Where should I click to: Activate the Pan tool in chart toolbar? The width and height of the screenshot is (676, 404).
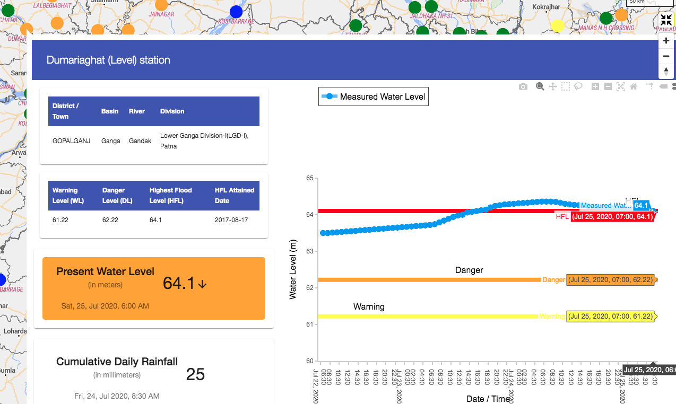(x=553, y=86)
